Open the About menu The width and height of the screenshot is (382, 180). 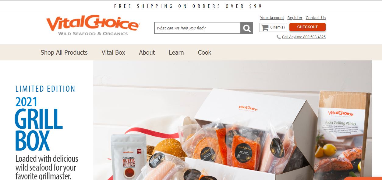[147, 53]
